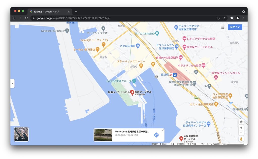The image size is (258, 159).
Task: Click the スターバックスコーヒー restaurant pin
Action: (141, 66)
